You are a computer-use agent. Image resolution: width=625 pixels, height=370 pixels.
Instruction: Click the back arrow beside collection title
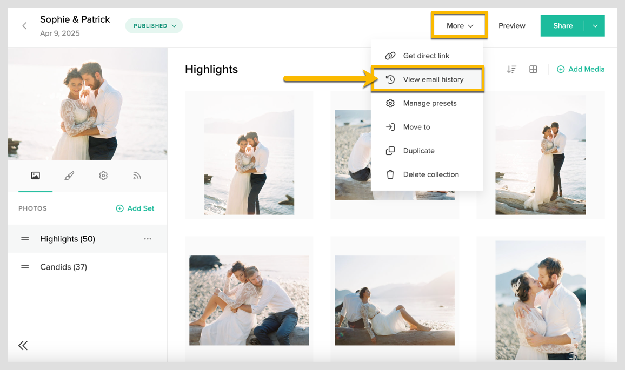click(x=24, y=26)
